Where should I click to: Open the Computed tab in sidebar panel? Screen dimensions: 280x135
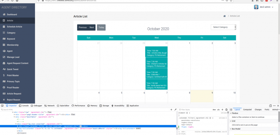[x=247, y=110]
